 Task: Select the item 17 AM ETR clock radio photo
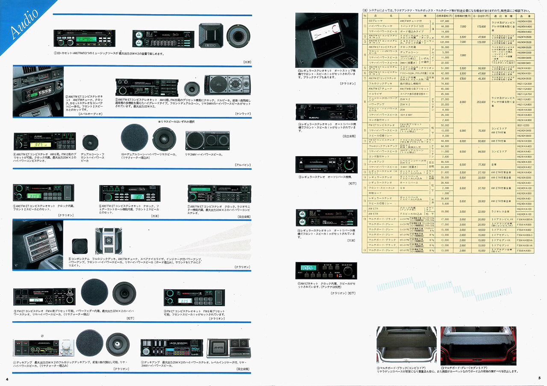click(326, 271)
